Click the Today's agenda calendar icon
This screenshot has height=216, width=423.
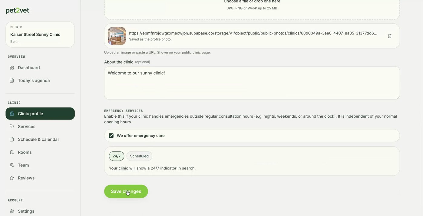pos(12,80)
